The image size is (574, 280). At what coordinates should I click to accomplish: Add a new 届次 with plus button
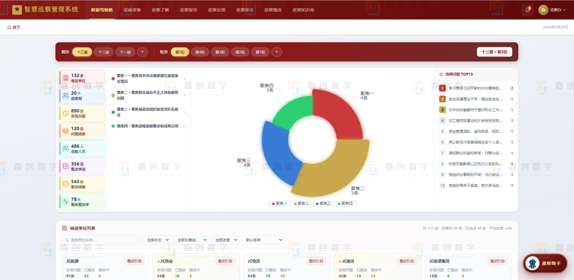142,52
